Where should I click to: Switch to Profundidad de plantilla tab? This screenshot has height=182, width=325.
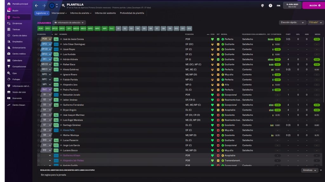click(132, 13)
